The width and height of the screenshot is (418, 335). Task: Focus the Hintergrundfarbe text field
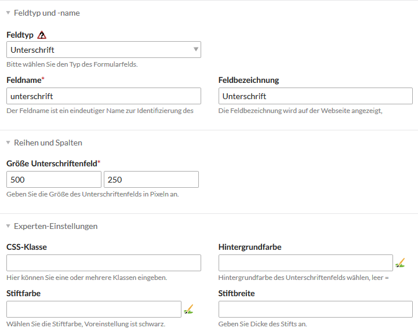(x=306, y=263)
